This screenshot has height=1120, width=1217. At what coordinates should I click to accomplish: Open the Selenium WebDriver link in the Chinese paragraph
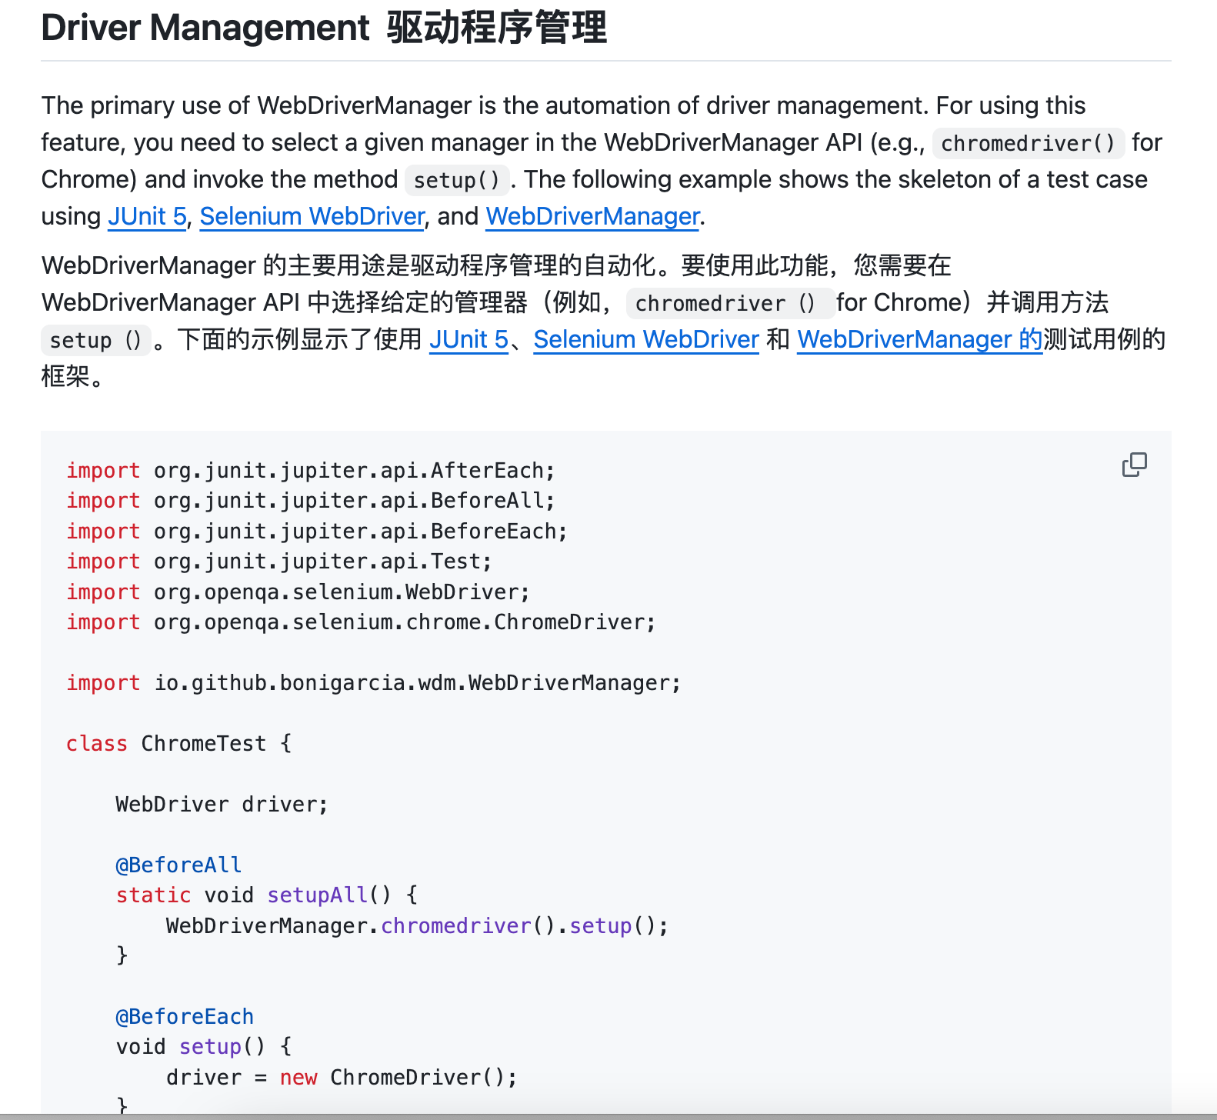click(x=646, y=339)
